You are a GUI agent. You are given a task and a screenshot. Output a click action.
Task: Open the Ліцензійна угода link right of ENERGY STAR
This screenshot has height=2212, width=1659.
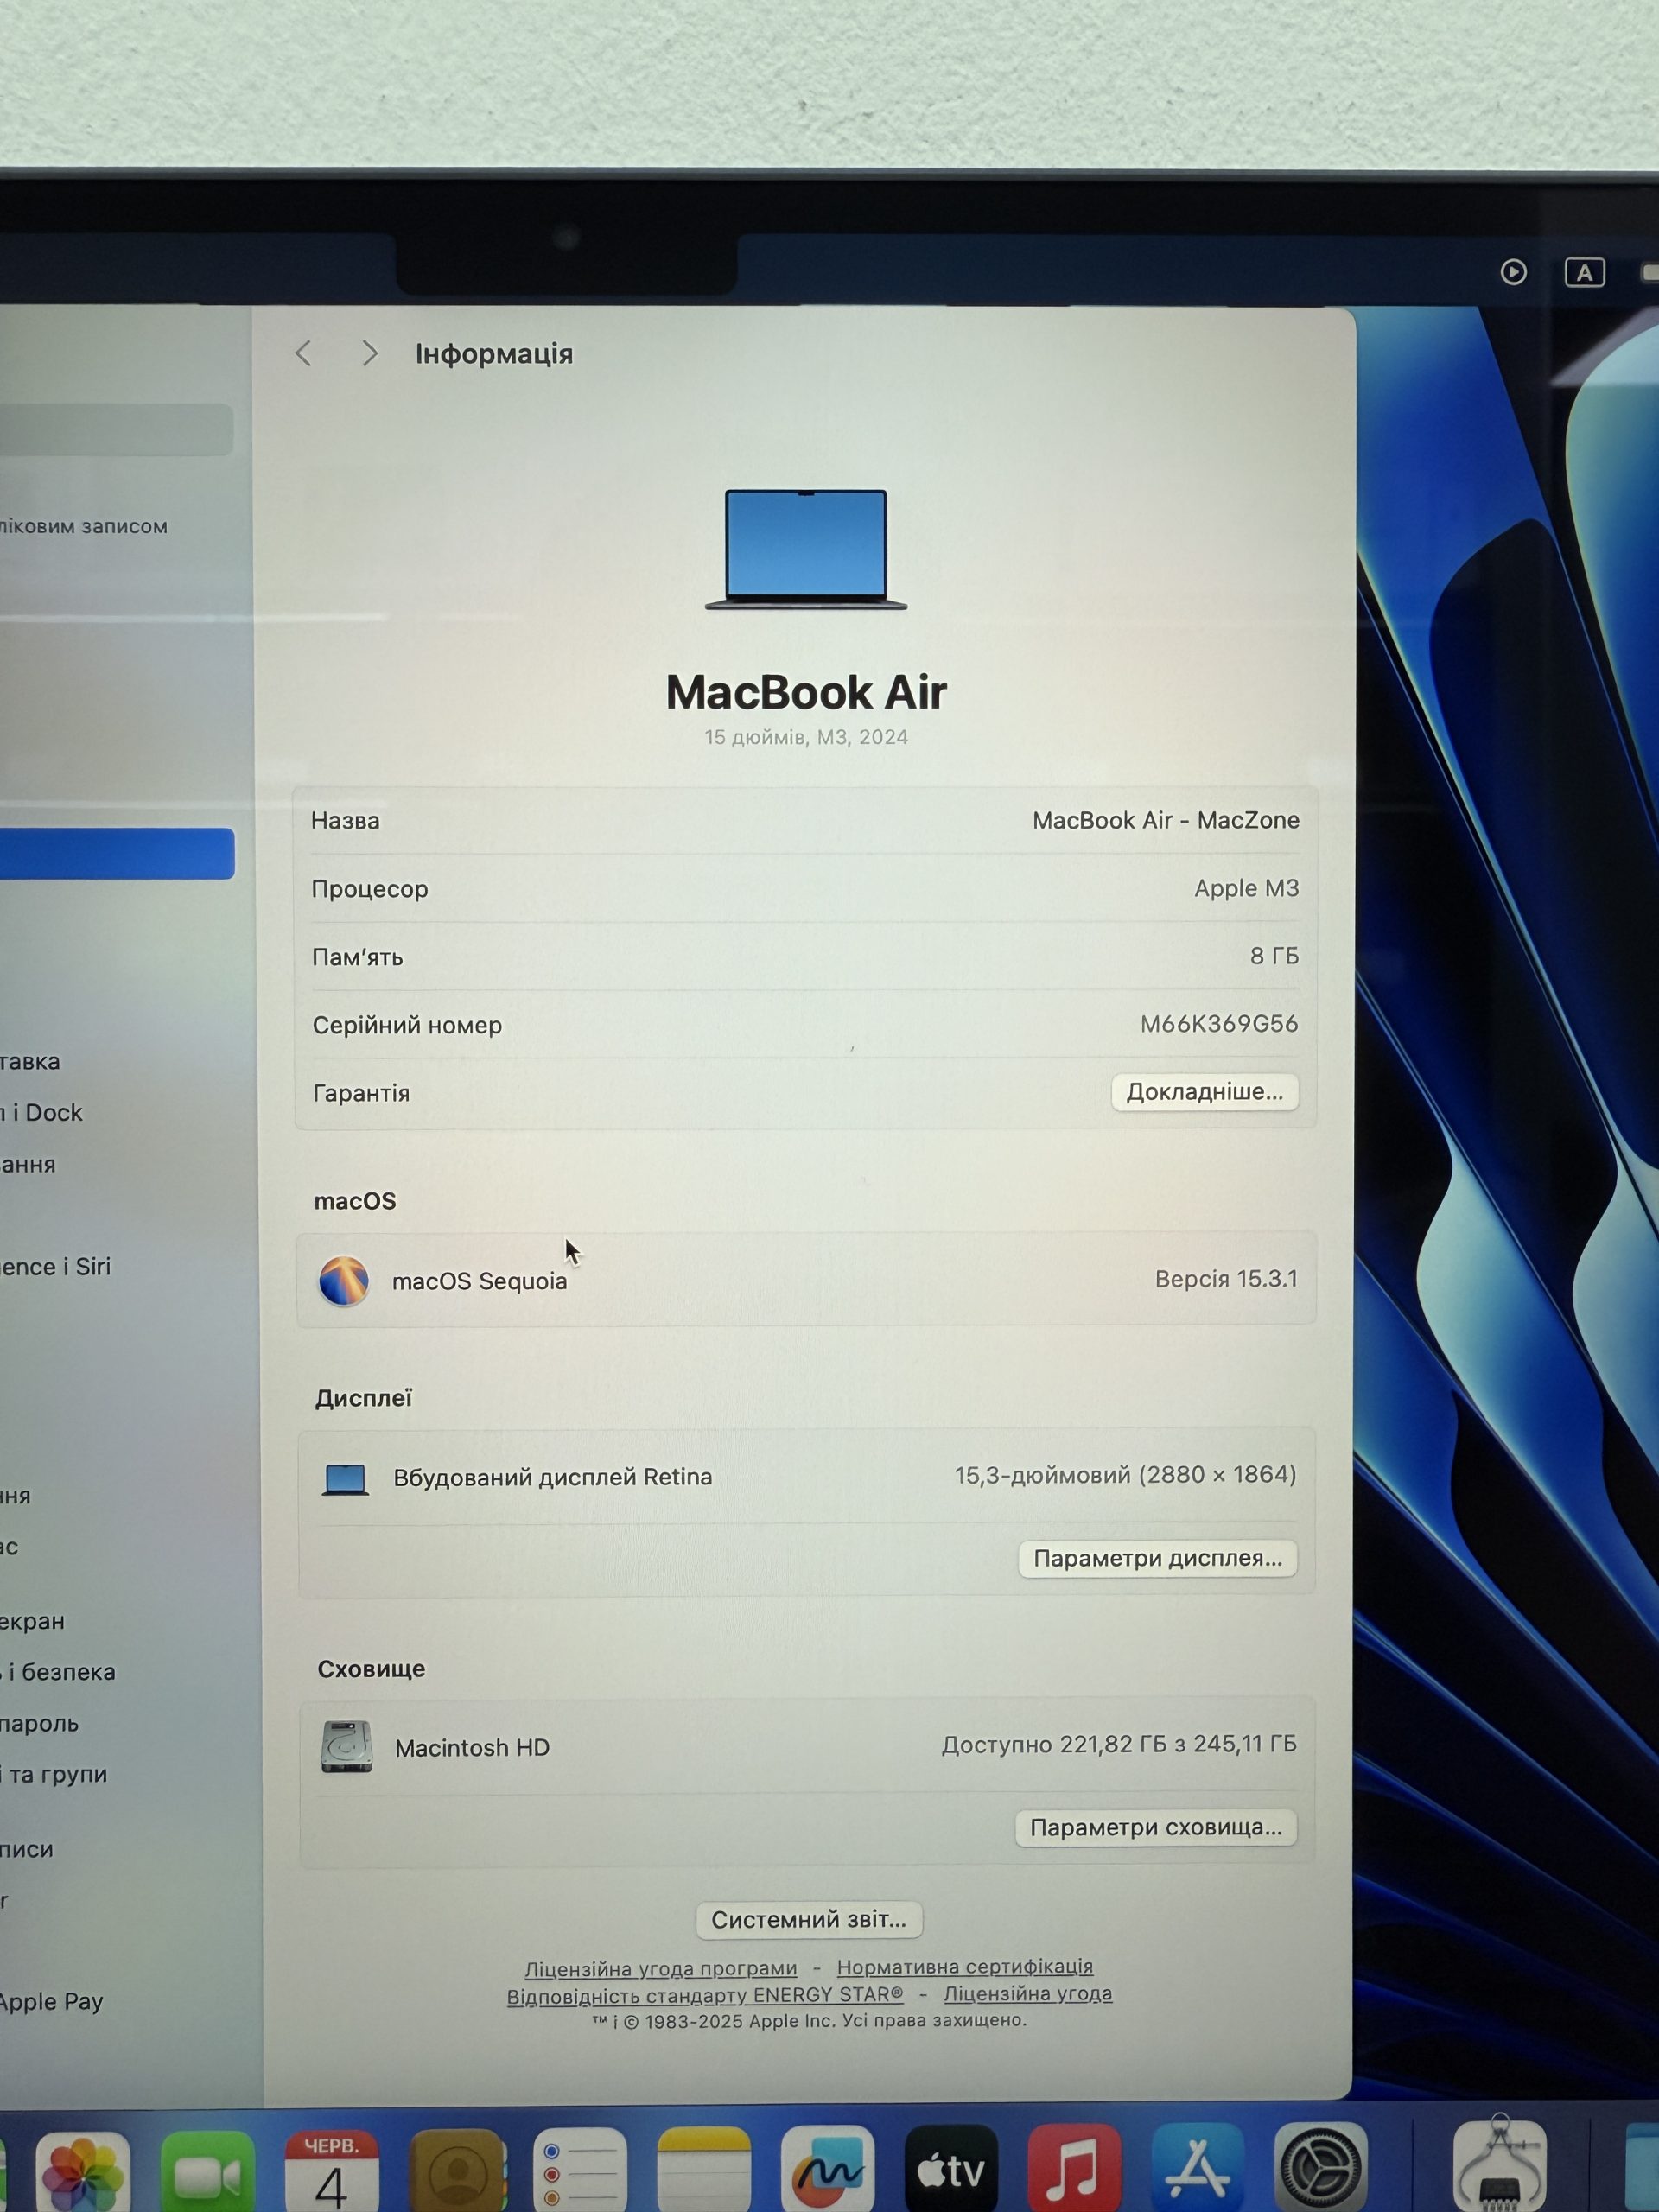[1028, 1993]
